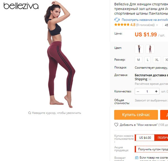Click the magnifier icon under the product image
The image size is (168, 161).
29,113
